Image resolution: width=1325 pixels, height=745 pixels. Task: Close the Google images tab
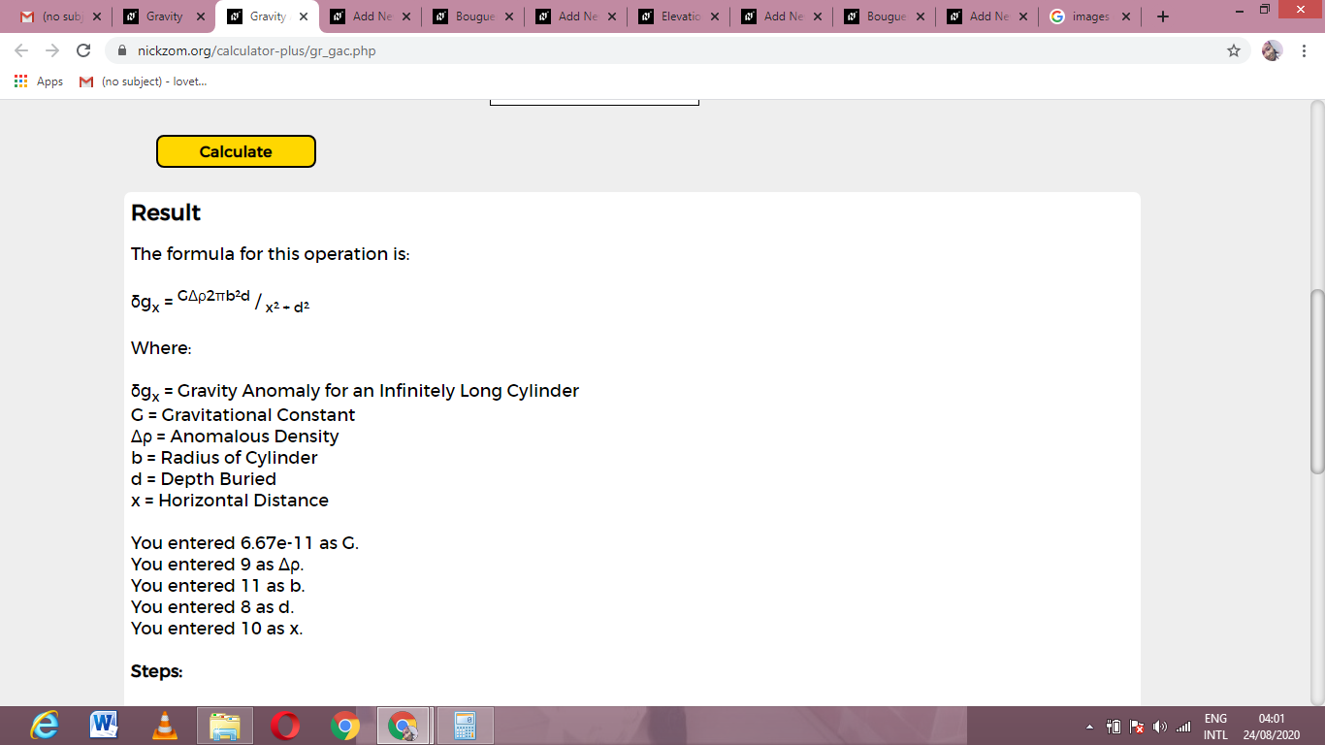(1125, 16)
